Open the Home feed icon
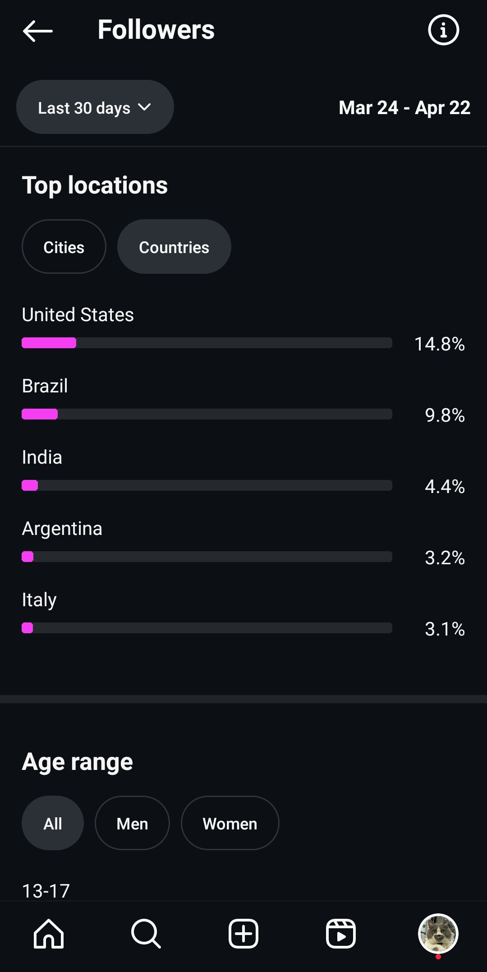Image resolution: width=487 pixels, height=972 pixels. [x=49, y=934]
